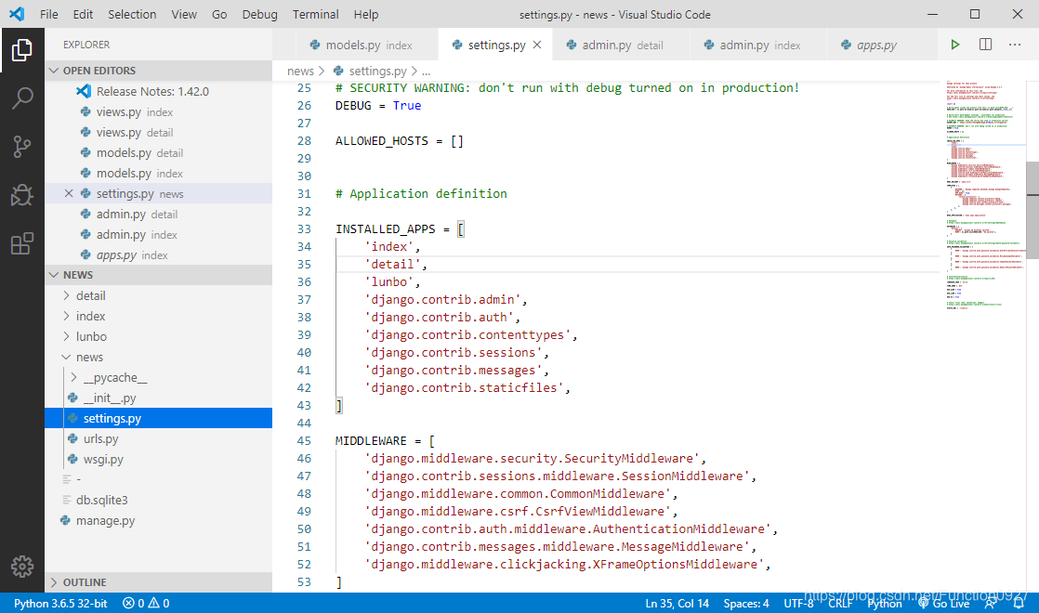Open the Debug menu
This screenshot has width=1039, height=613.
(260, 14)
